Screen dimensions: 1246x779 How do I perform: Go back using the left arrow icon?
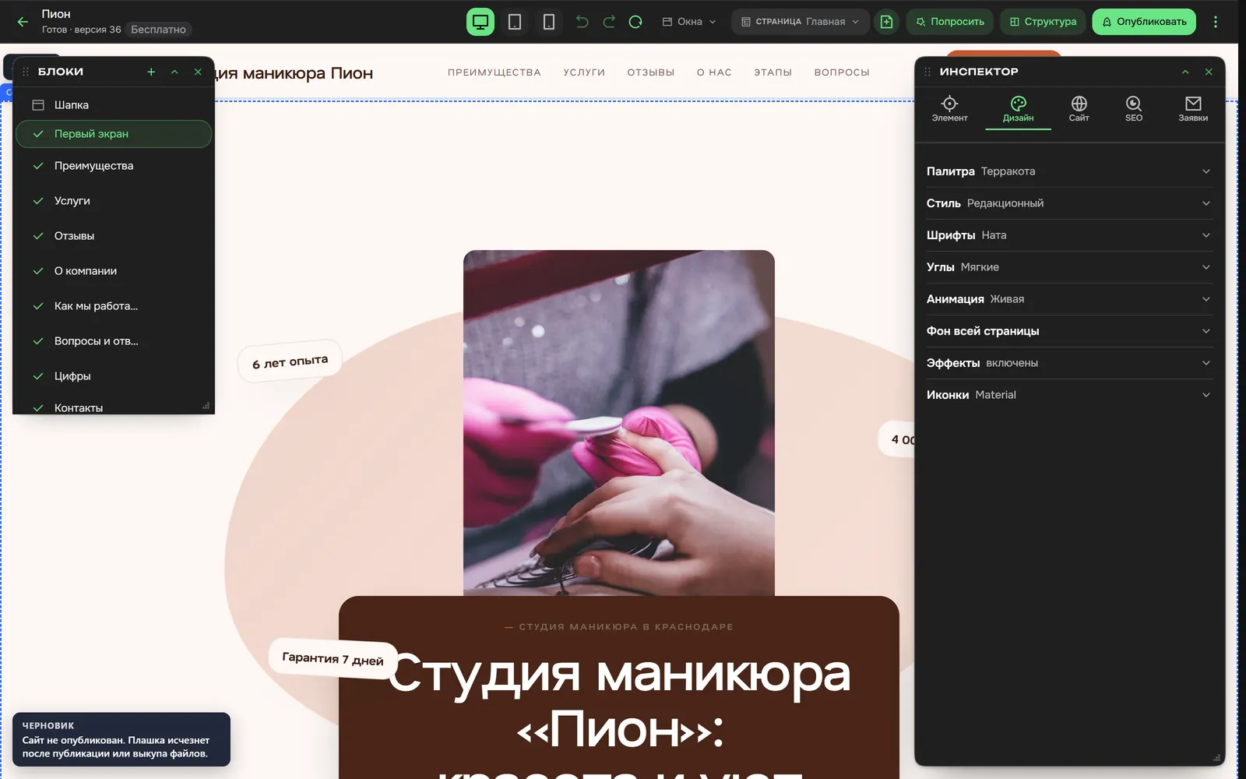point(23,22)
